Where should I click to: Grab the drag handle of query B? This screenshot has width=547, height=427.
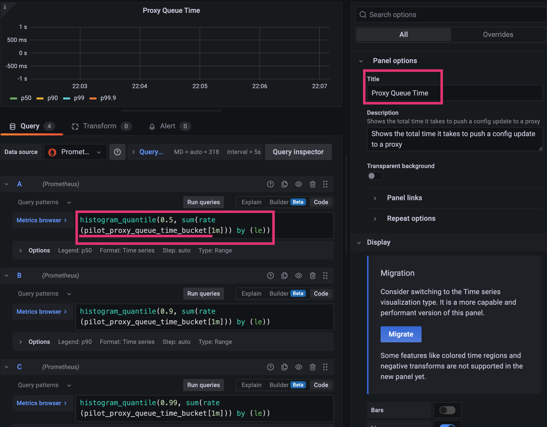pyautogui.click(x=325, y=276)
